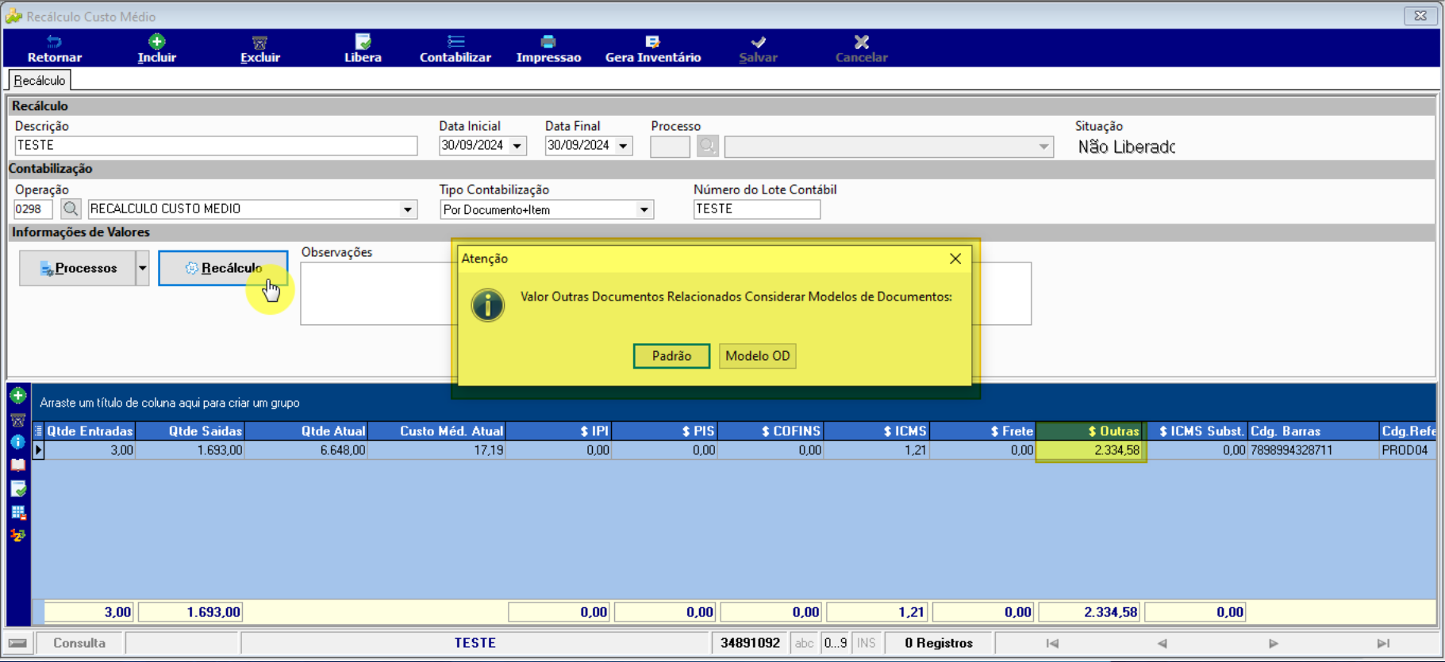The image size is (1445, 662).
Task: Click the magnifier search icon beside Operação code
Action: pos(71,209)
